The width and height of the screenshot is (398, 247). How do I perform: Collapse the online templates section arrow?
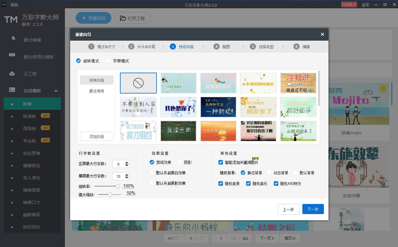tap(56, 91)
